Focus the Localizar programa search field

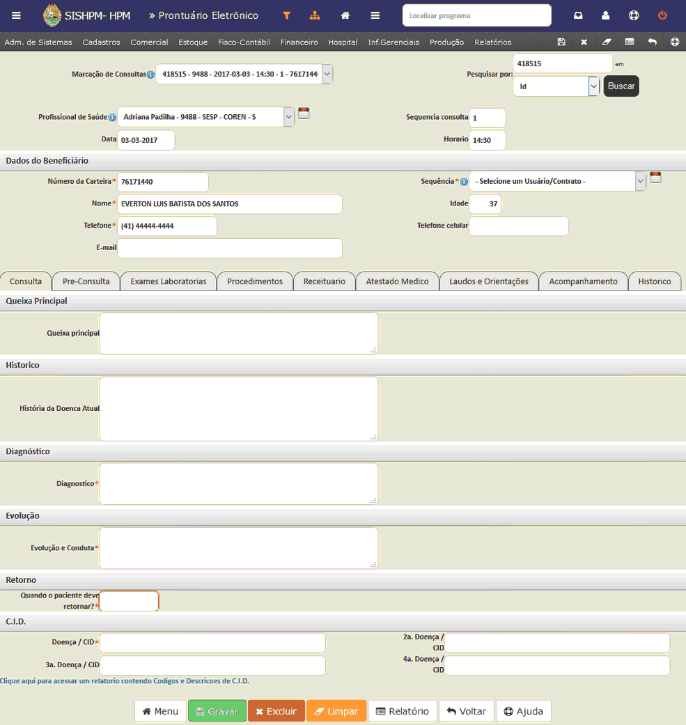(476, 15)
